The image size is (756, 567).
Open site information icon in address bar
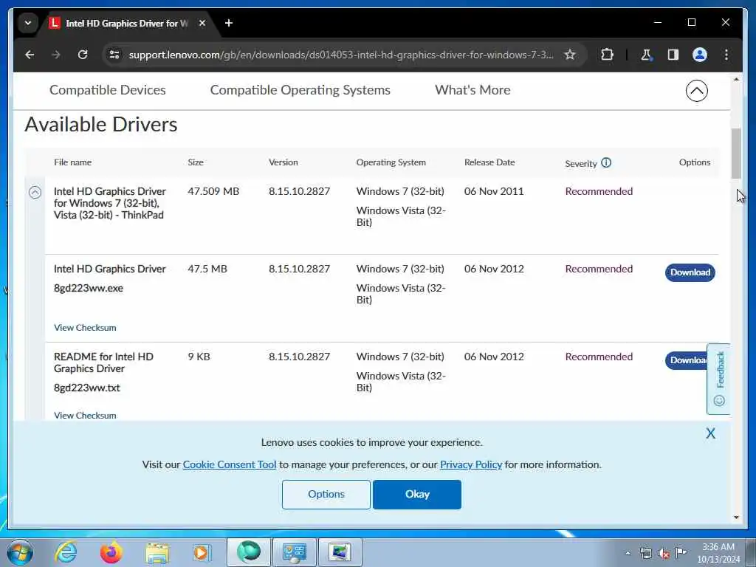coord(114,55)
